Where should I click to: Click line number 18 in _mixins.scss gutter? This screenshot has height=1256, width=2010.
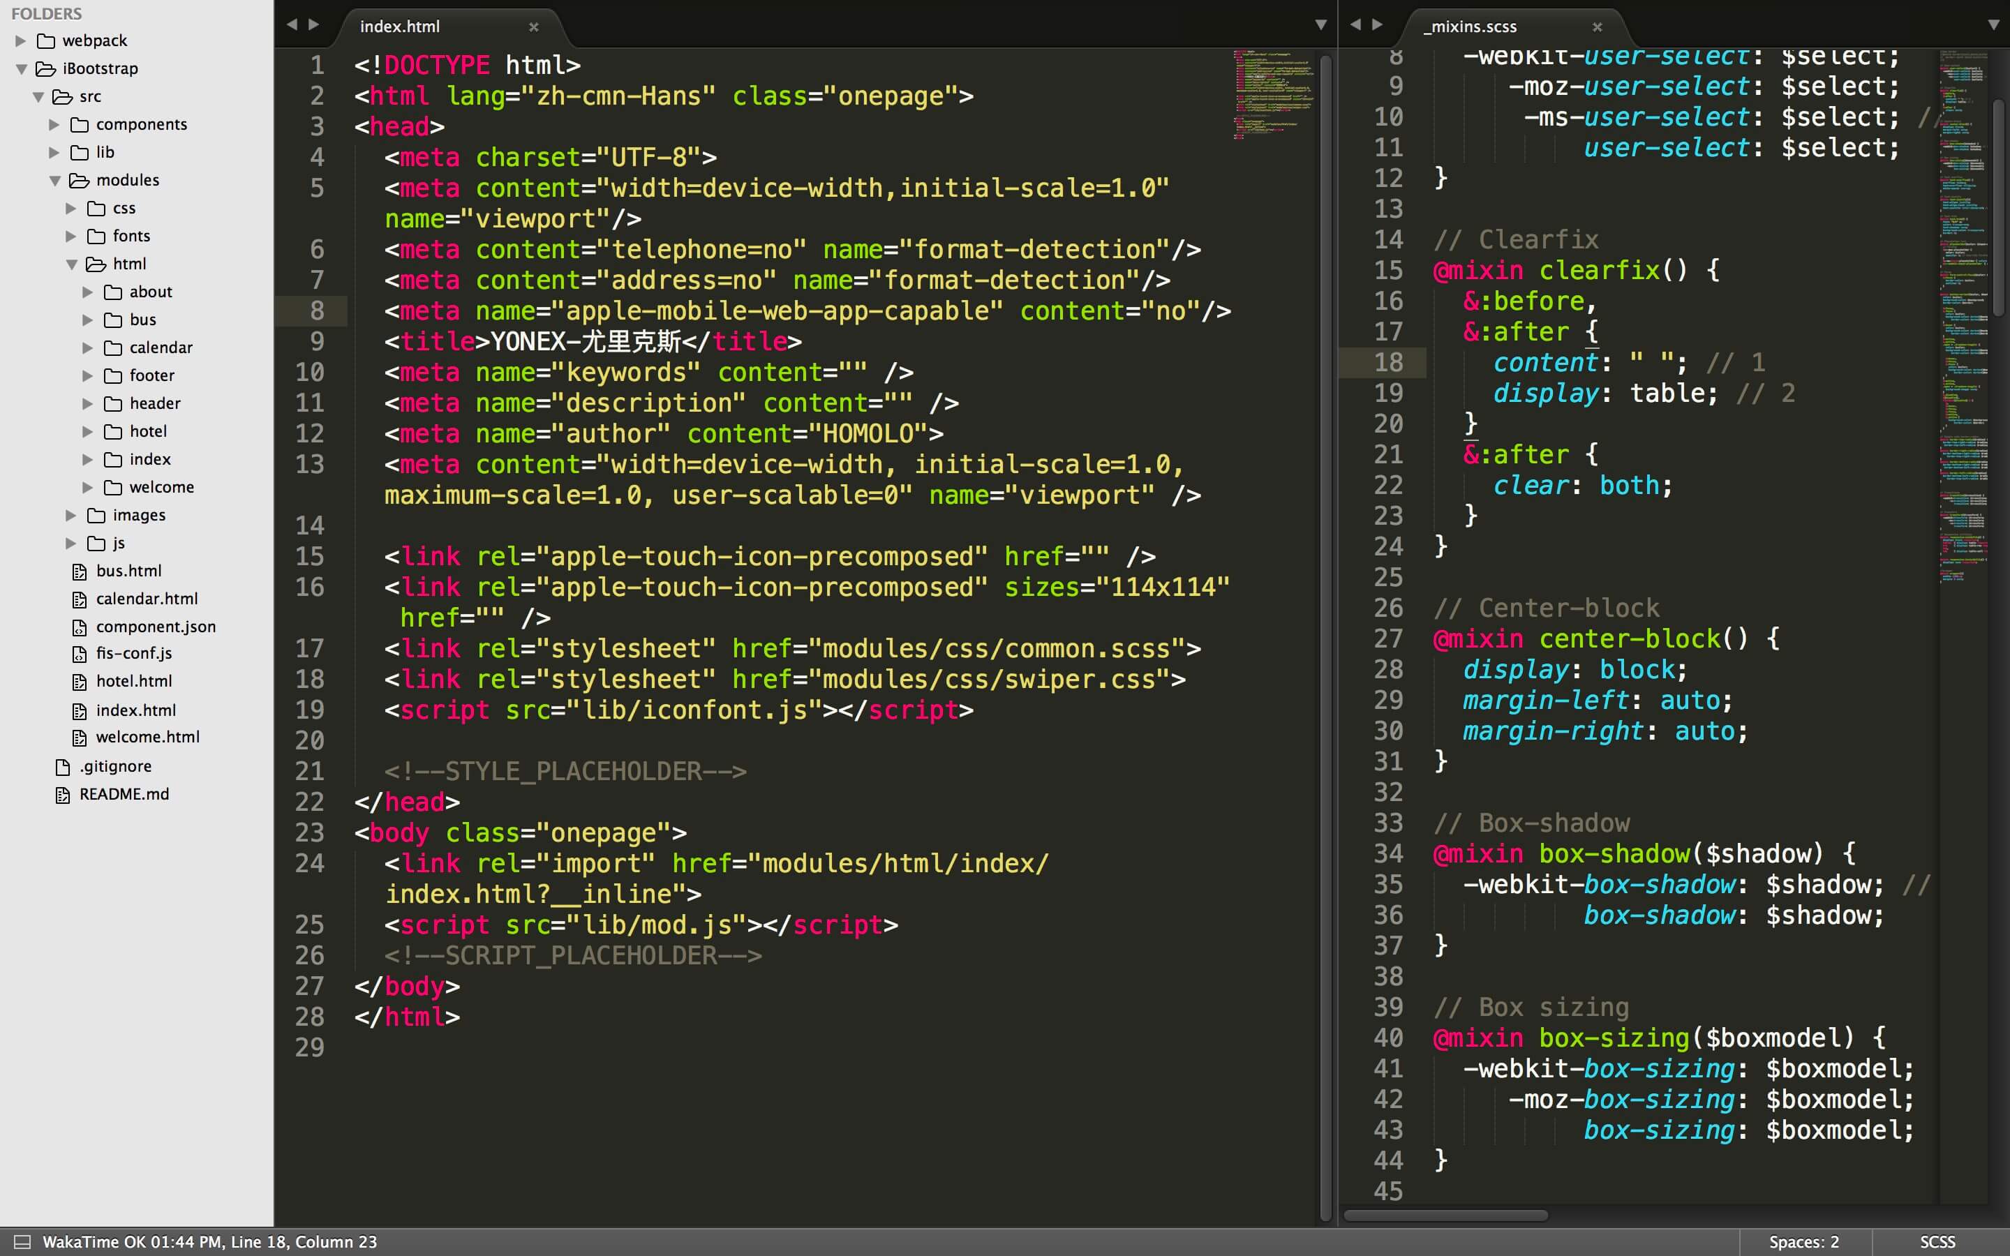(1388, 362)
